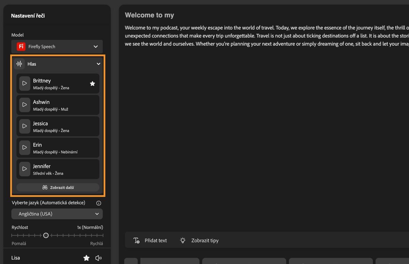Click the Přidat text button
This screenshot has height=264, width=409.
150,240
